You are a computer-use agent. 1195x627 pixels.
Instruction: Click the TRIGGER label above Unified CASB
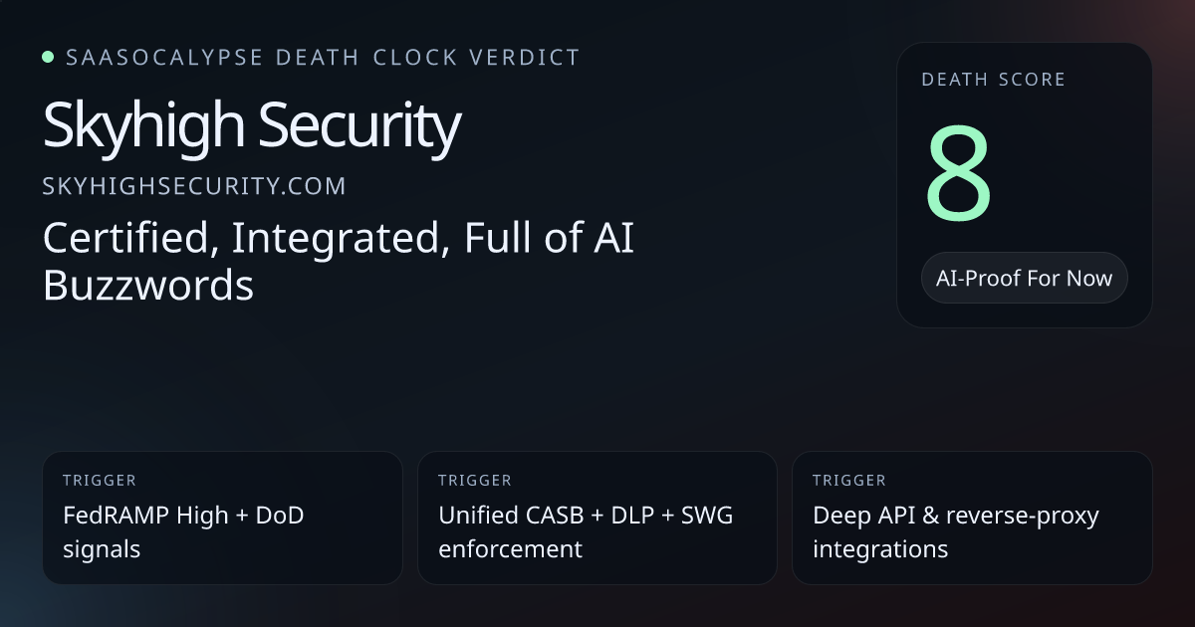click(x=475, y=481)
